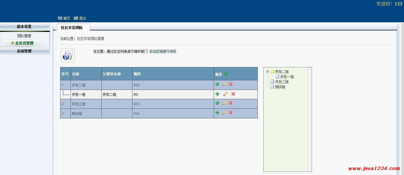
Task: Delete the 测试组 row with the red X
Action: 231,113
